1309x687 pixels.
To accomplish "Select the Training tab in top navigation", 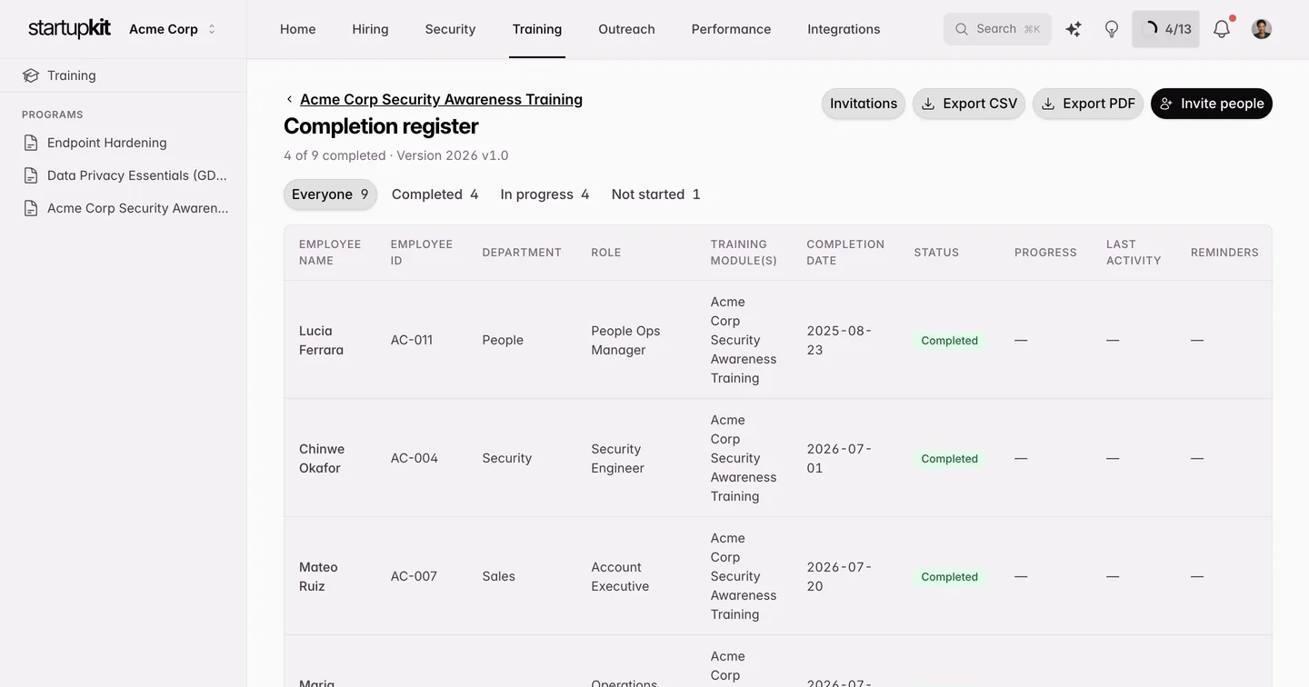I will (537, 29).
